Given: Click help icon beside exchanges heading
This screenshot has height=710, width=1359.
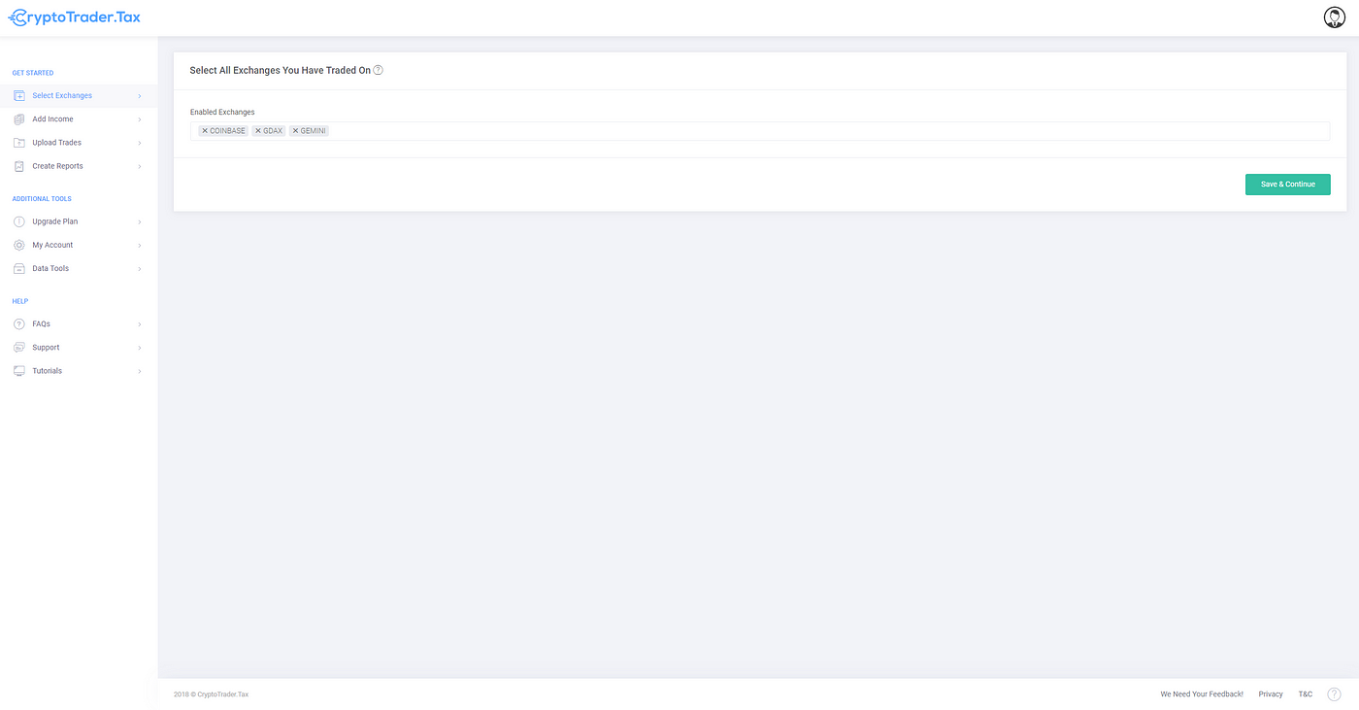Looking at the screenshot, I should point(379,70).
